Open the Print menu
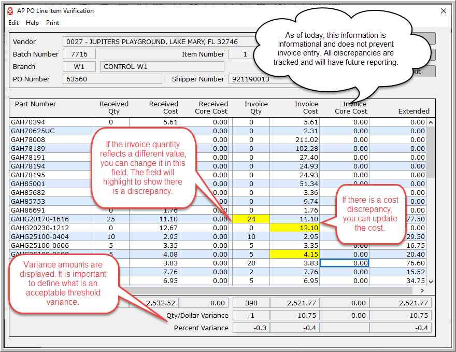Screen dimensions: 456x352 pos(52,23)
